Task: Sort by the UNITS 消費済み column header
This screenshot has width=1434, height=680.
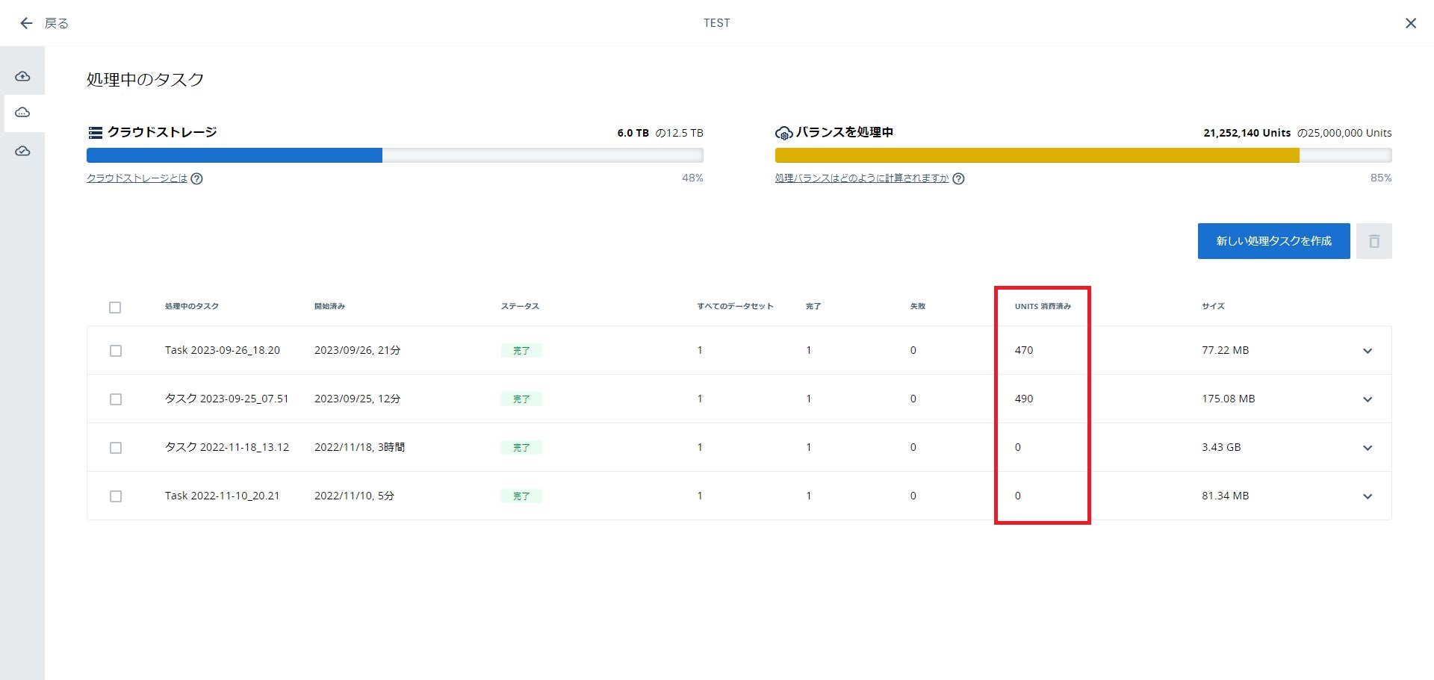Action: point(1043,306)
